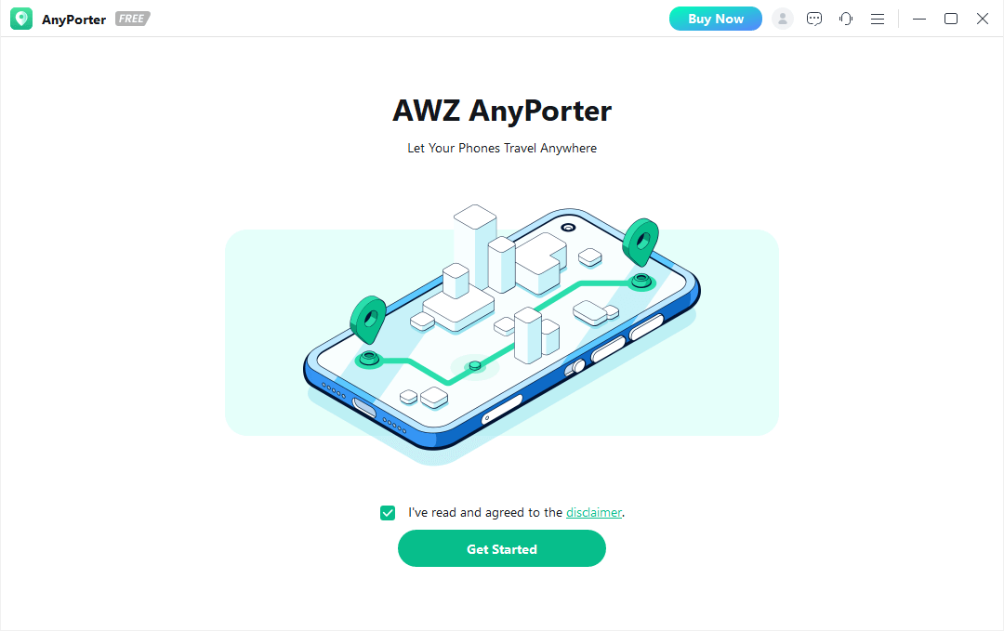This screenshot has height=631, width=1004.
Task: Click the green map pin at phone's right
Action: point(641,242)
